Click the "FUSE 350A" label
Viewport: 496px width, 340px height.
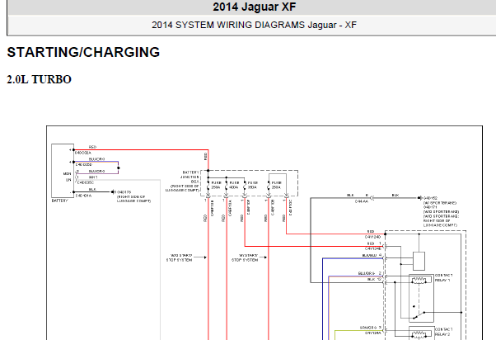pyautogui.click(x=253, y=185)
